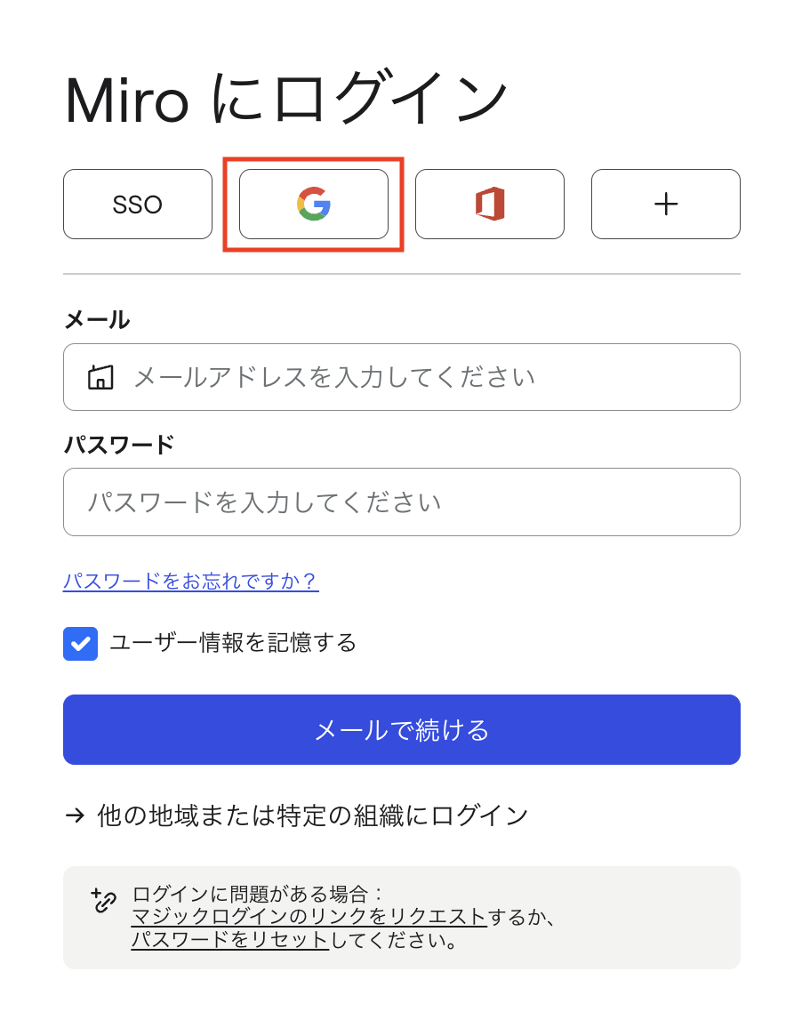
Task: Open the SSO login option
Action: (138, 204)
